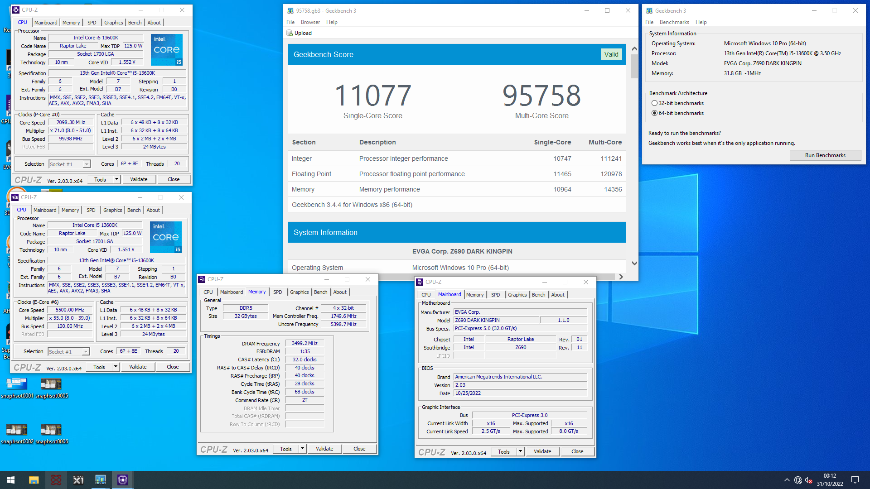Click Tools button in top CPU-Z window
The image size is (870, 489).
click(100, 179)
